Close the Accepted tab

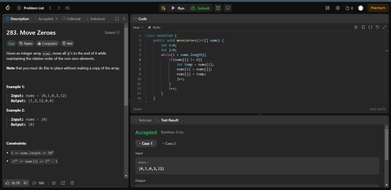57,19
